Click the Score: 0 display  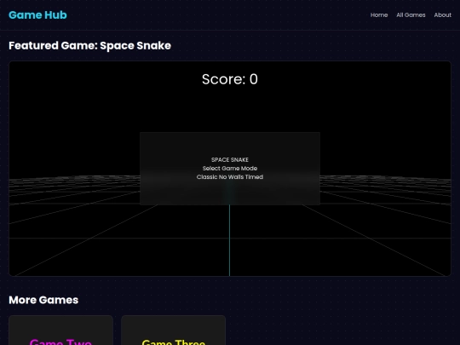coord(230,79)
